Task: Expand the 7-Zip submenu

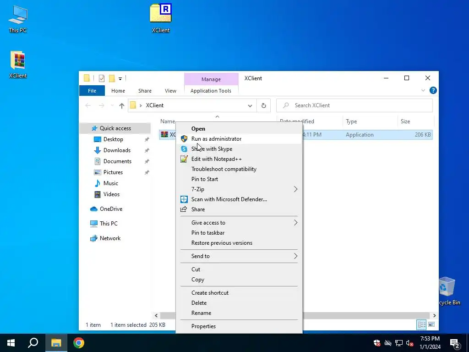Action: (239, 189)
